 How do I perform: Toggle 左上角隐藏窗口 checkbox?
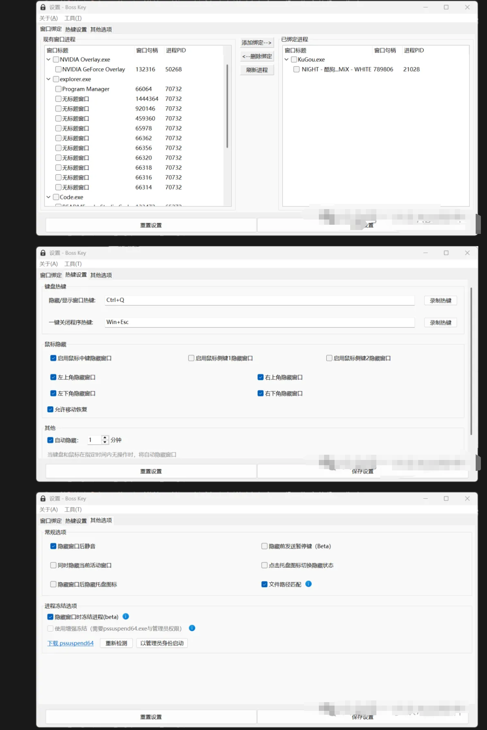coord(54,377)
